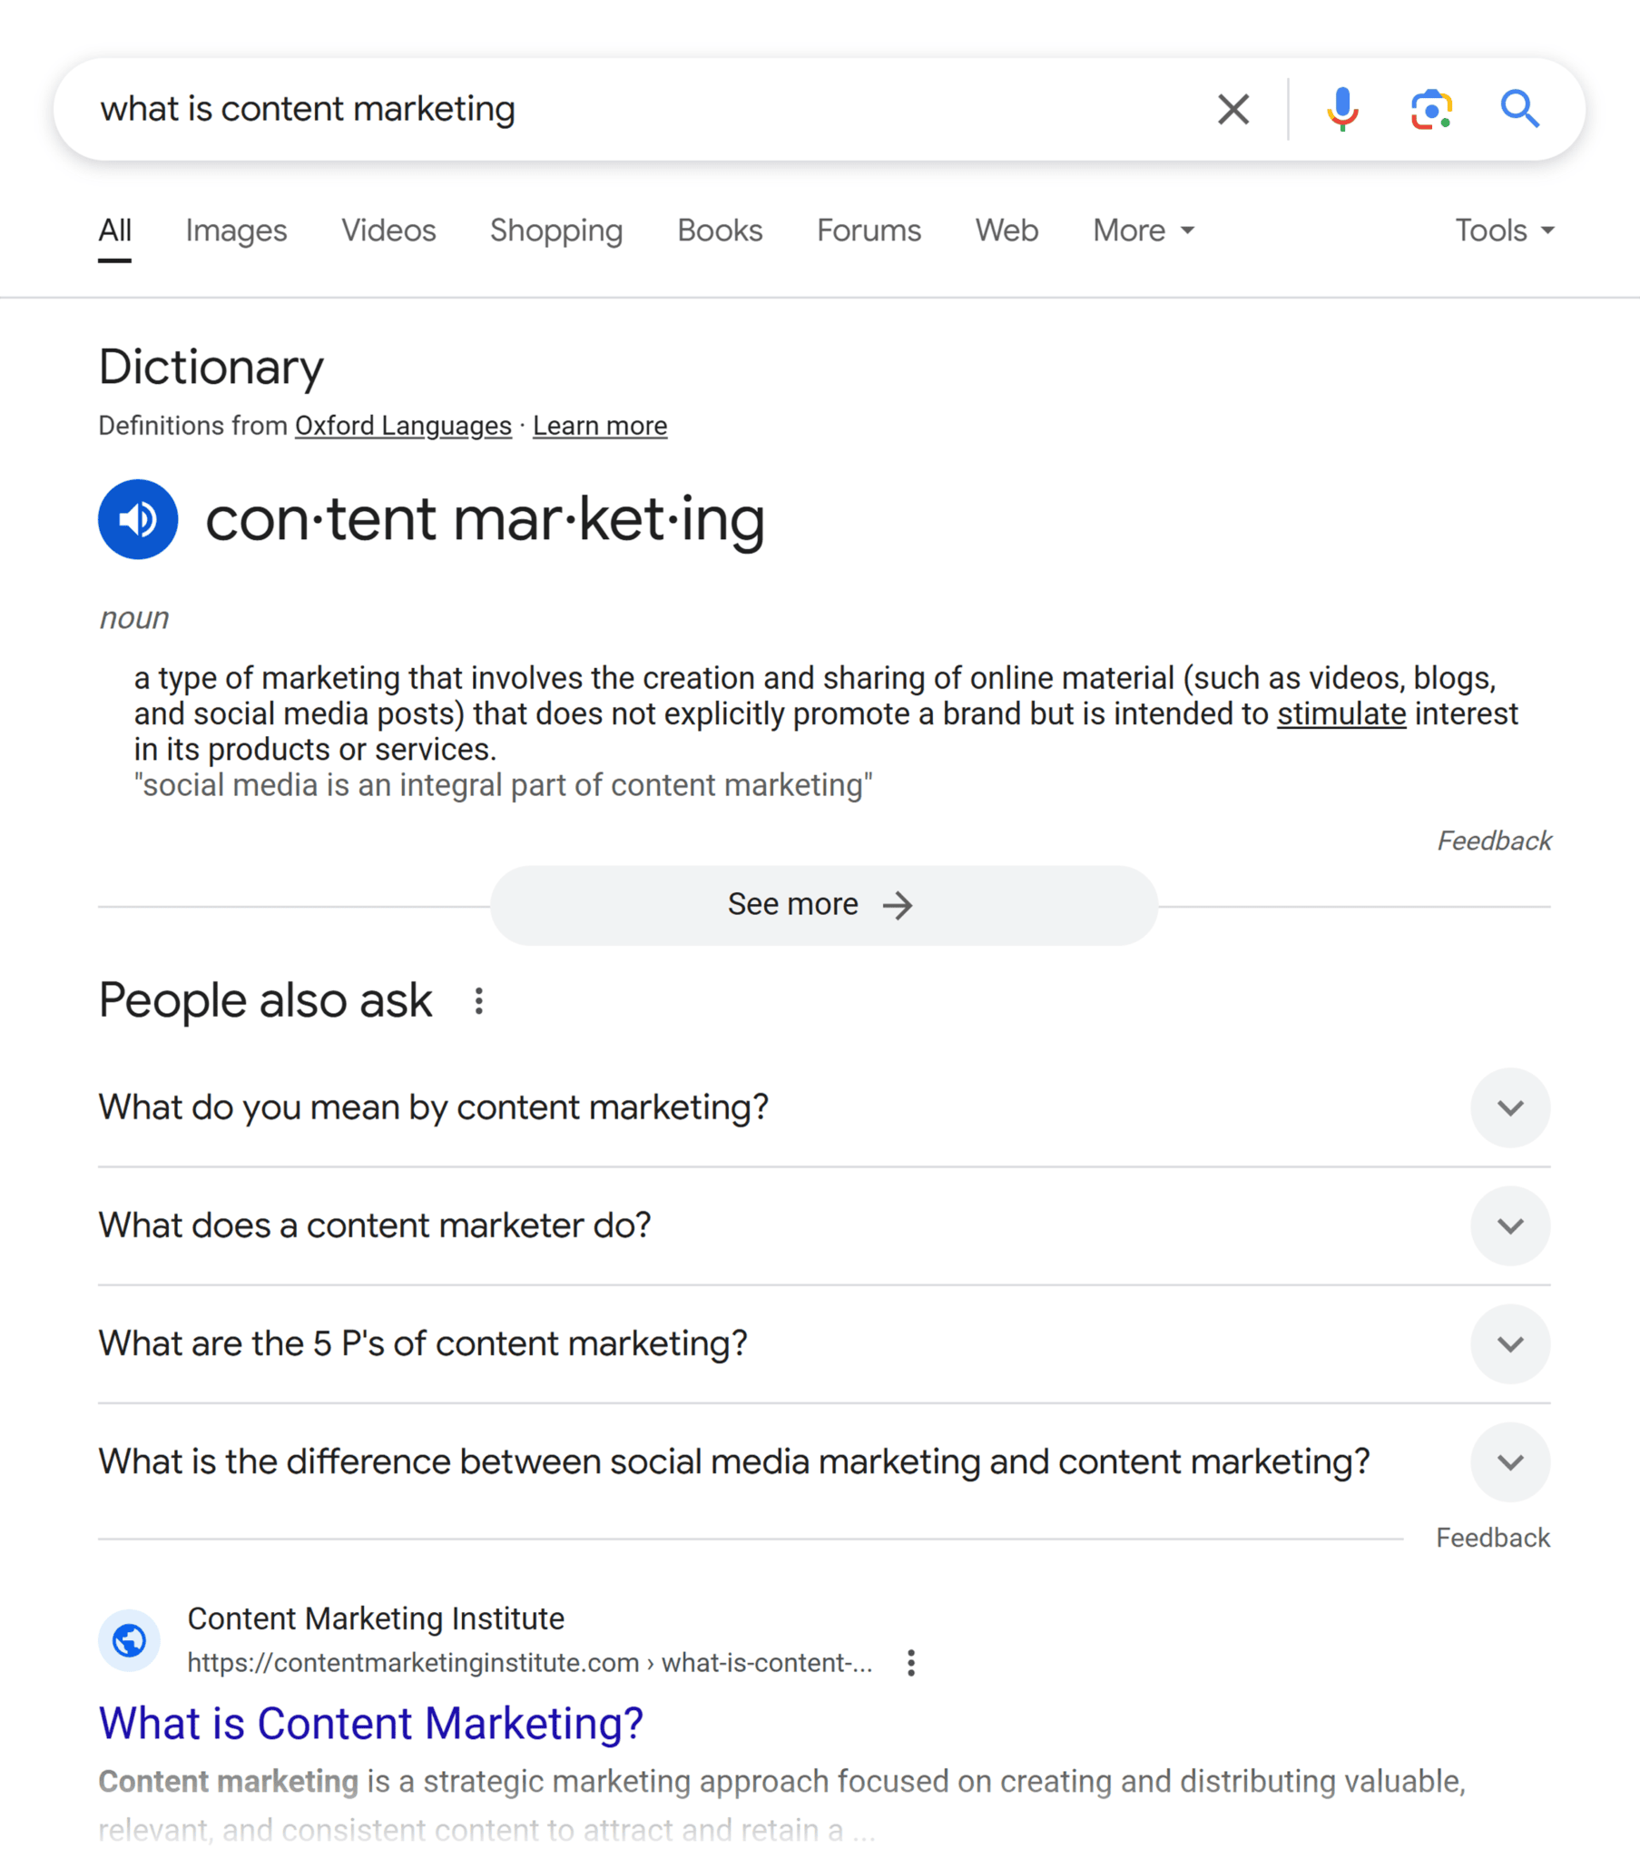Expand "What do you mean by content marketing?"

1510,1107
